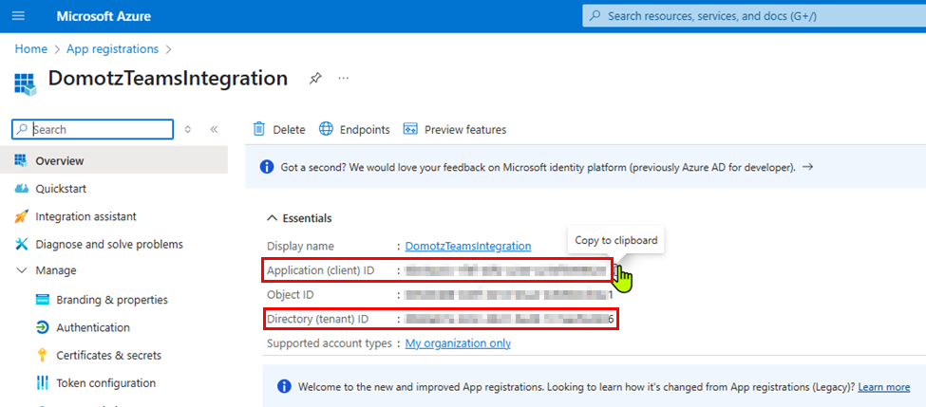This screenshot has width=926, height=407.
Task: Click the Quickstart cloud icon
Action: click(x=21, y=189)
